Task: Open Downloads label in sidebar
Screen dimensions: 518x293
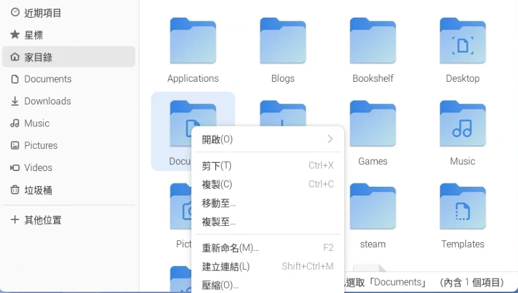Action: pyautogui.click(x=48, y=101)
